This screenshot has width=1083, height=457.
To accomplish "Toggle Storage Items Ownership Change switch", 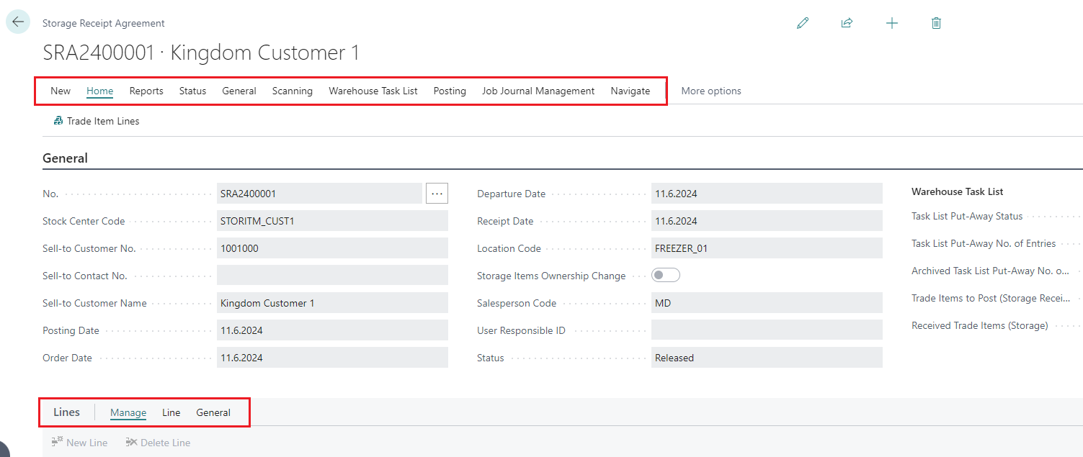I will 665,276.
